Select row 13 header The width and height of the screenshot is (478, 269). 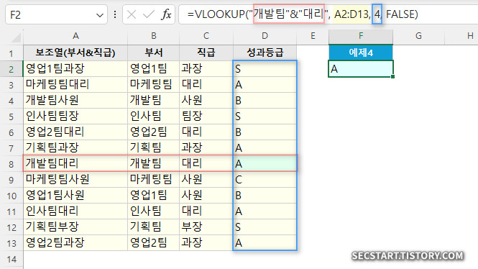[12, 243]
